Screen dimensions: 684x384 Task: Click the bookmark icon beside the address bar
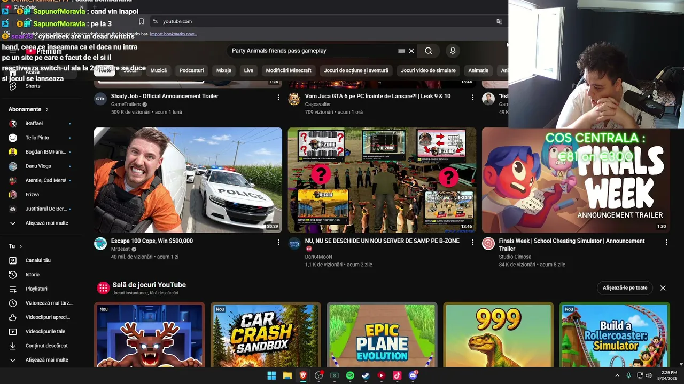[141, 21]
